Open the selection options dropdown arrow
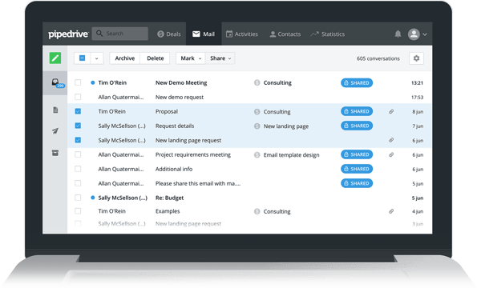Image resolution: width=477 pixels, height=288 pixels. tap(97, 58)
